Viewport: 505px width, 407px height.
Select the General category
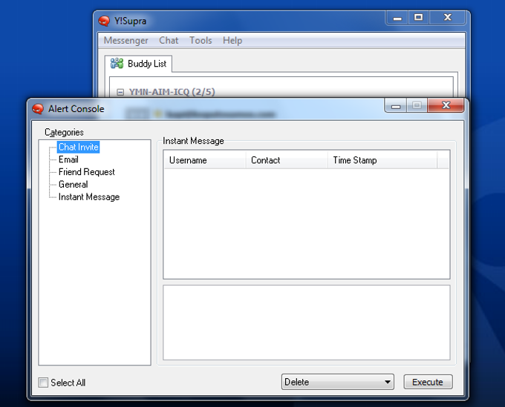point(73,184)
